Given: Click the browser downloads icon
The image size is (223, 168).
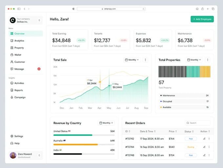Looking at the screenshot, I should (197, 9).
